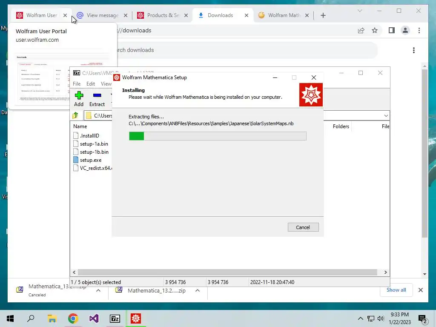436x327 pixels.
Task: Click the Wolfram Mathematica logo in setup dialog
Action: point(311,95)
